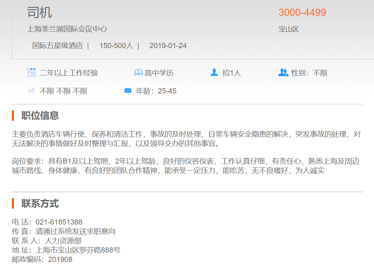Click the 宝山区 district label
The image size is (374, 265).
[288, 29]
